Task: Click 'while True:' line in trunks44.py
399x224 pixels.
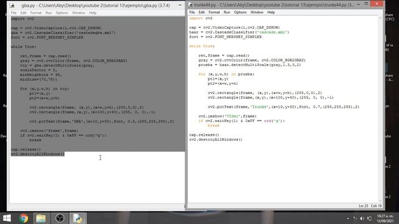Action: (x=202, y=46)
